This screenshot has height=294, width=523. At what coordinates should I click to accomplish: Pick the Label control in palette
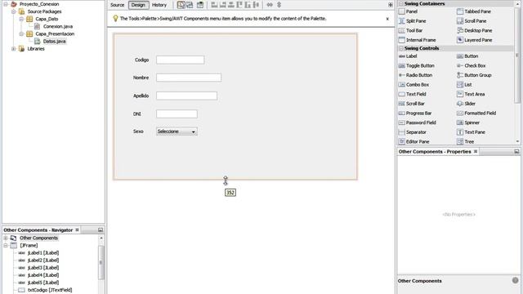(408, 56)
